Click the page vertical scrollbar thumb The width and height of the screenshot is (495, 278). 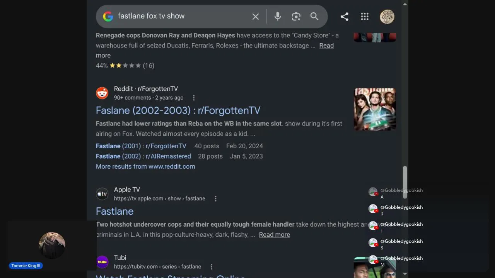pos(405,182)
